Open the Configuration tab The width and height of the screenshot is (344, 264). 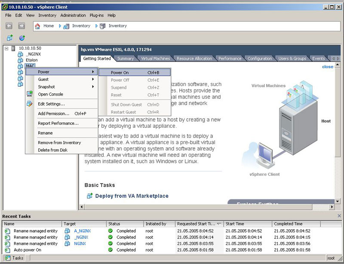tap(260, 58)
